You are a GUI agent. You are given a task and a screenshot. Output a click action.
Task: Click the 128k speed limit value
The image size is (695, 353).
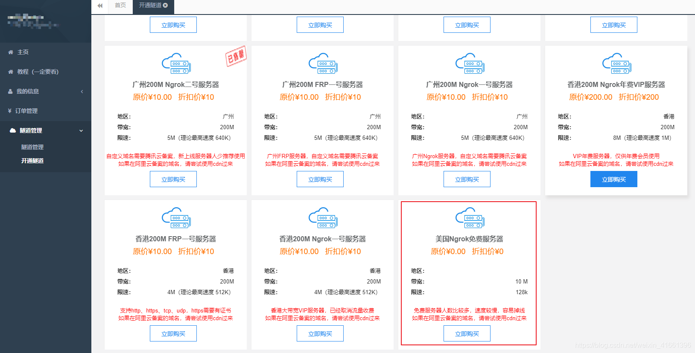pos(522,292)
